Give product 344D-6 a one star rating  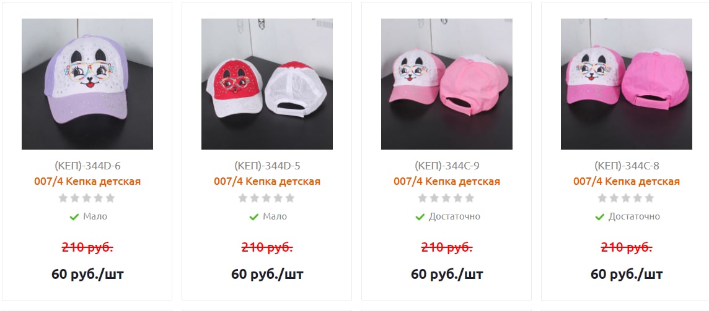[63, 198]
